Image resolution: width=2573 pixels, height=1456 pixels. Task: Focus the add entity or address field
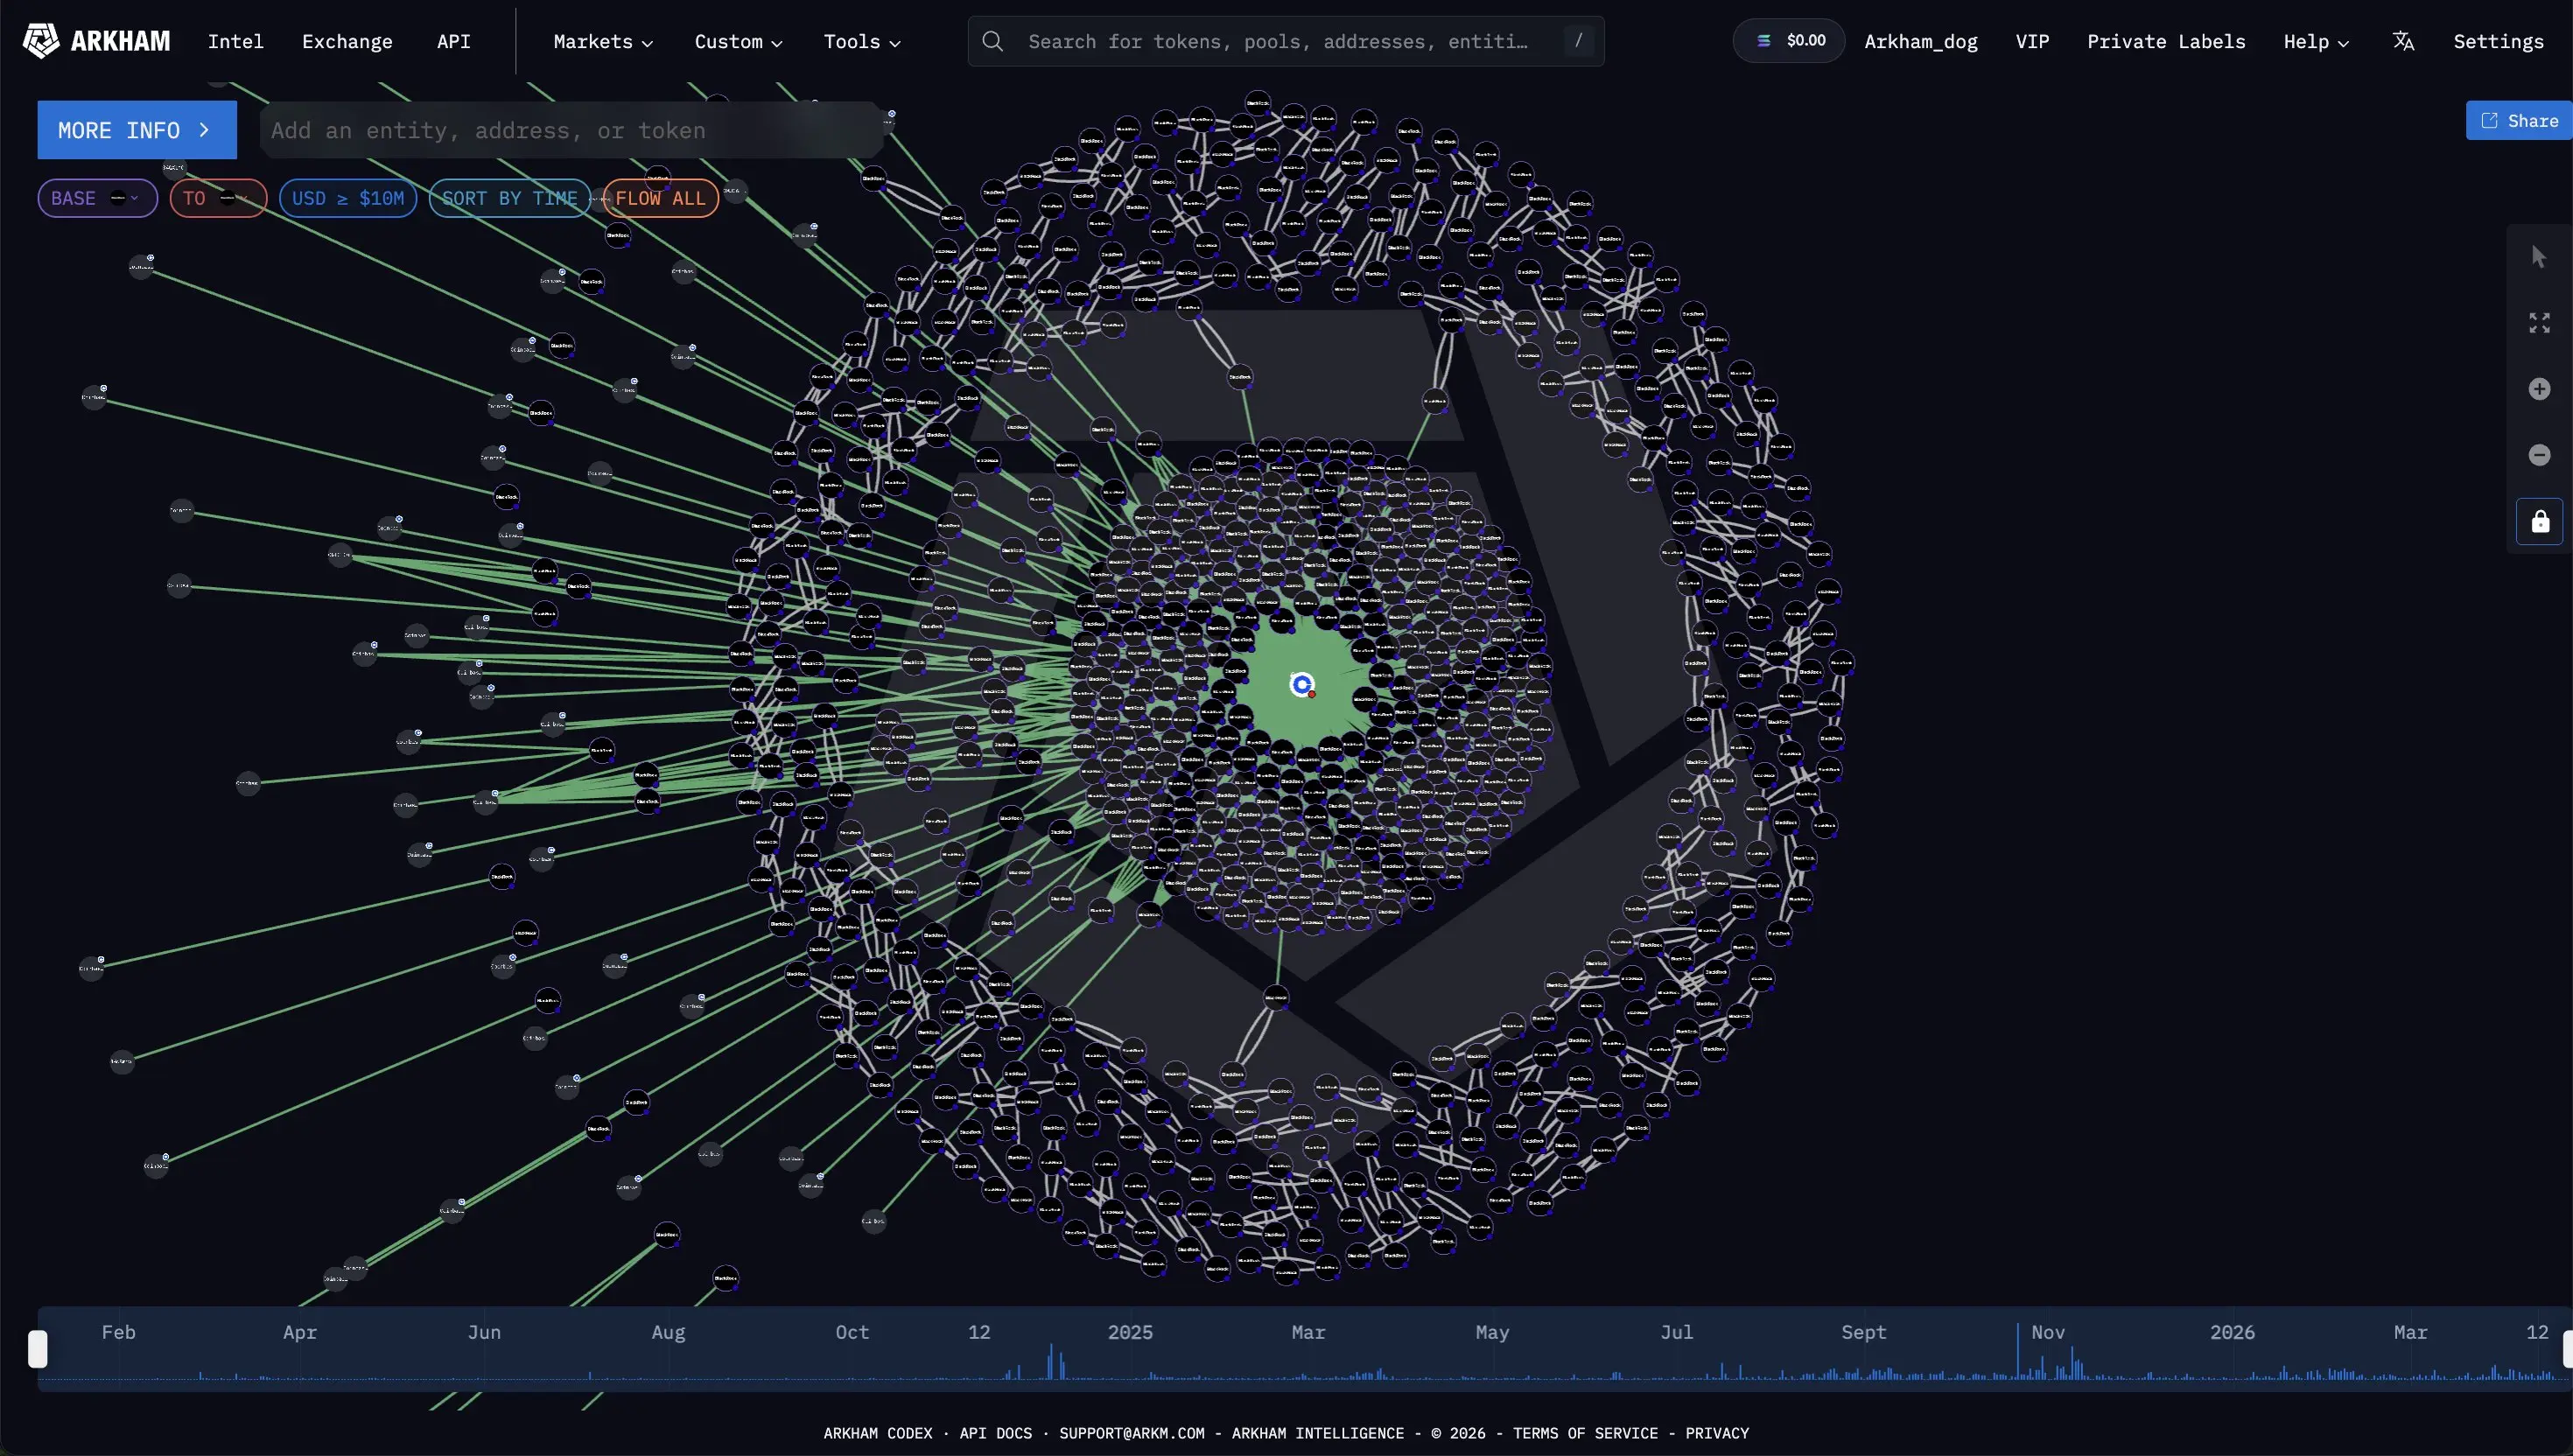tap(570, 130)
